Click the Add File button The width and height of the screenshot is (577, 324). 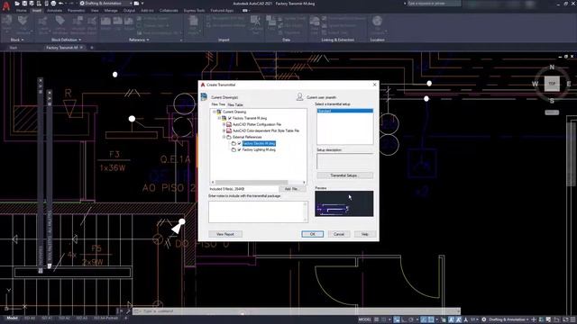292,189
